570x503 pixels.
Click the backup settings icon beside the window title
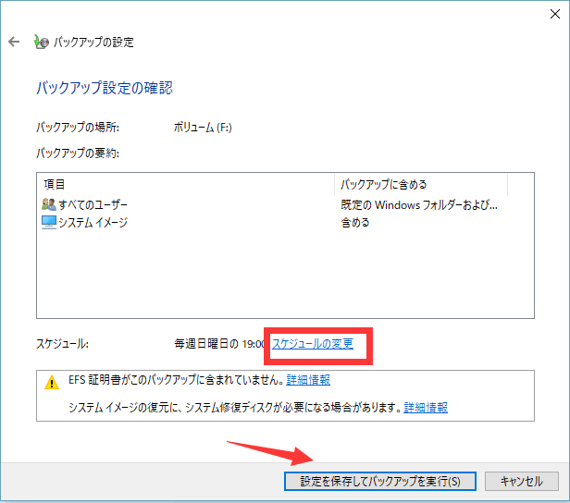pyautogui.click(x=41, y=43)
